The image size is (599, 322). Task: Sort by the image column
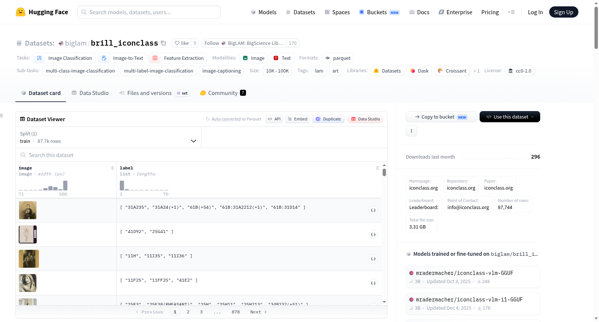(112, 168)
